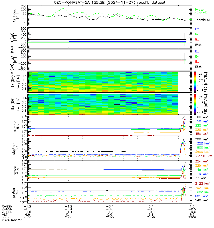The image size is (214, 228).
Task: Click the '2000' time tick label
Action: [27, 217]
